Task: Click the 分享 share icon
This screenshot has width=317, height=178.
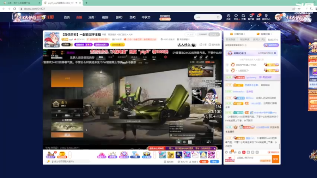Action: pyautogui.click(x=203, y=45)
